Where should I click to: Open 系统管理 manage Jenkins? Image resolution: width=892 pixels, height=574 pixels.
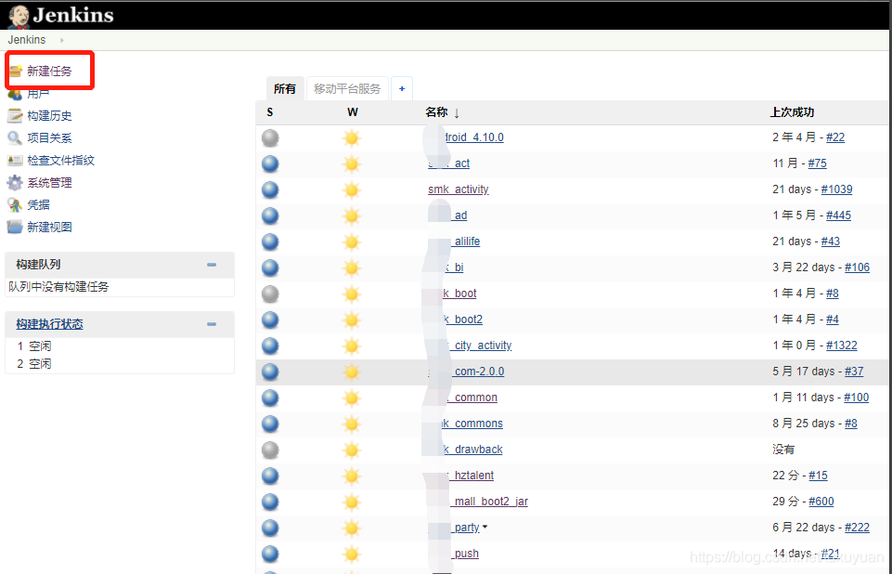tap(49, 183)
